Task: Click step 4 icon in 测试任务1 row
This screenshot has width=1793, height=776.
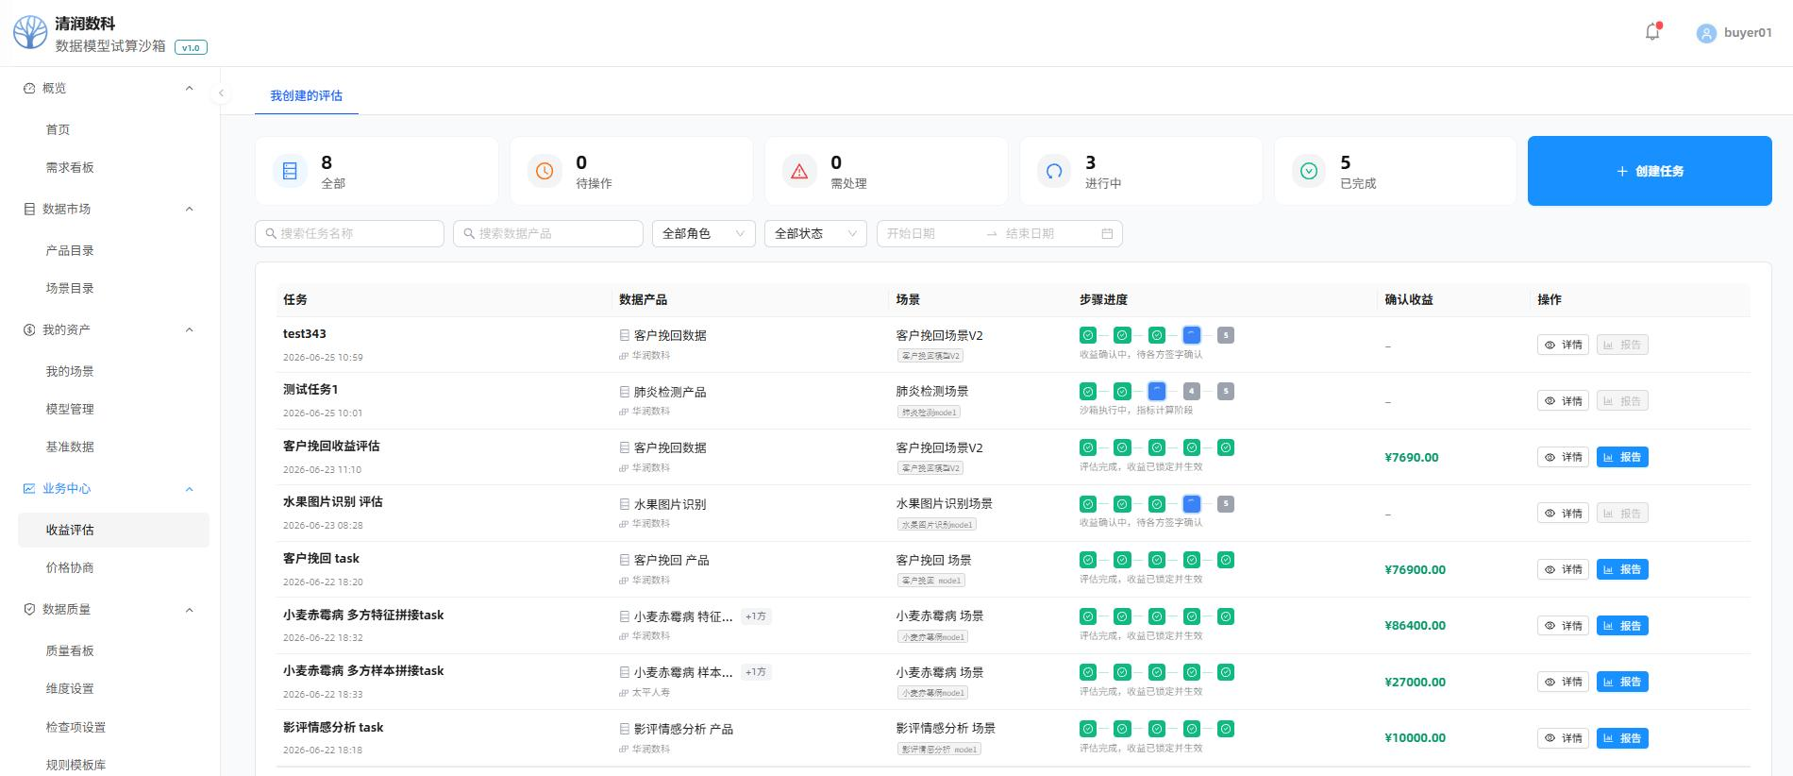Action: click(1192, 391)
